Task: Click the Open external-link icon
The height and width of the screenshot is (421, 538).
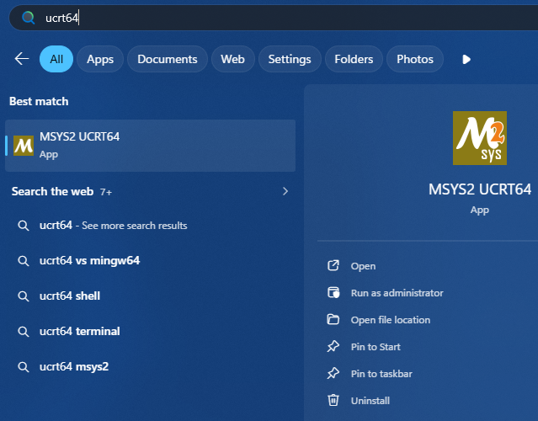Action: pyautogui.click(x=333, y=265)
